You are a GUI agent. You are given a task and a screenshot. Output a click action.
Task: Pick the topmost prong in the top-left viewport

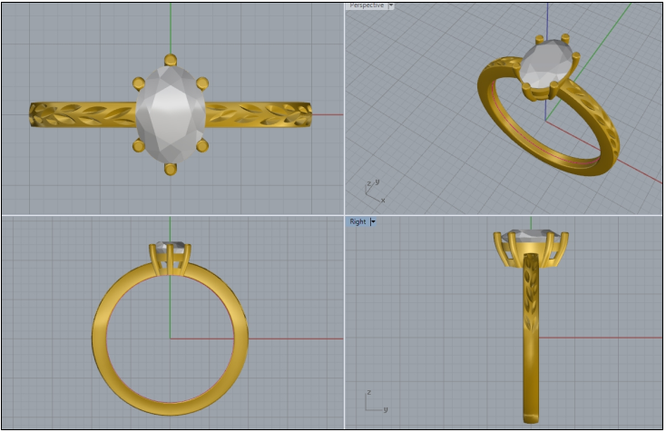[171, 60]
